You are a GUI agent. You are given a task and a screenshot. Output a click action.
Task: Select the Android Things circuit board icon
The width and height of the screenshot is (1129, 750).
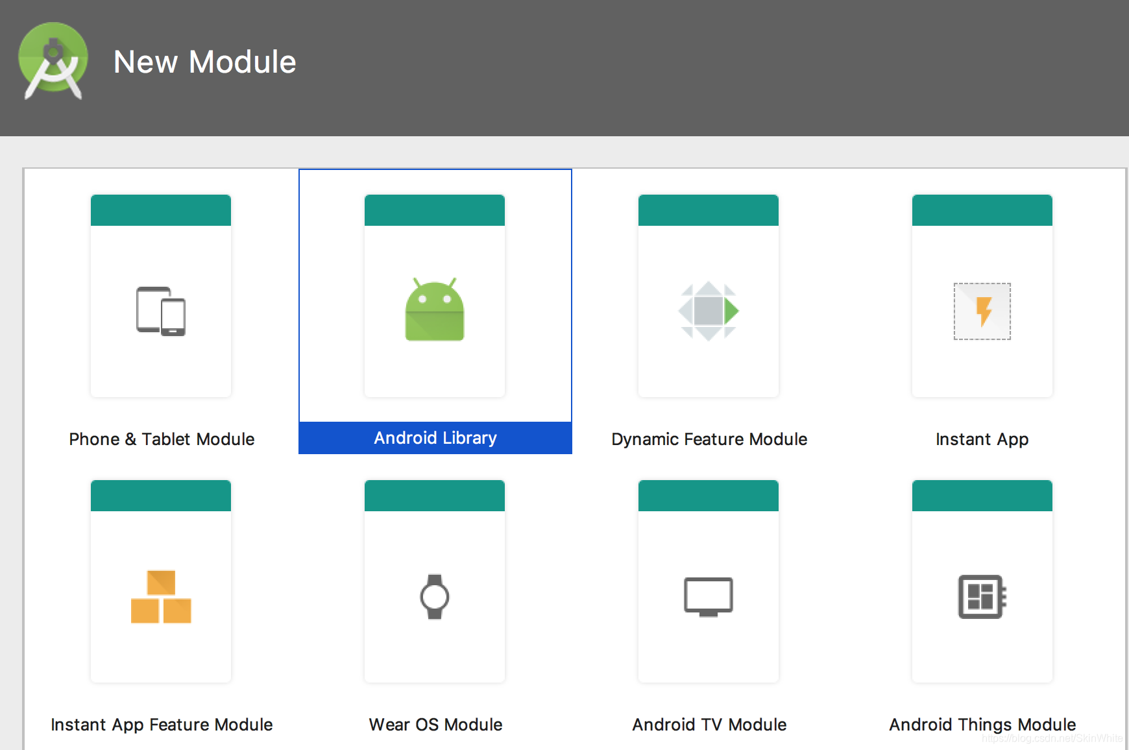982,597
